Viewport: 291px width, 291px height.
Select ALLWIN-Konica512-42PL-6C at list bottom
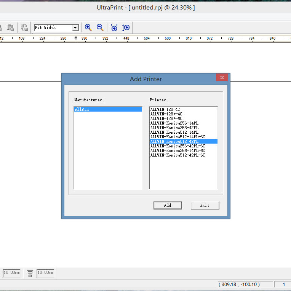click(177, 155)
